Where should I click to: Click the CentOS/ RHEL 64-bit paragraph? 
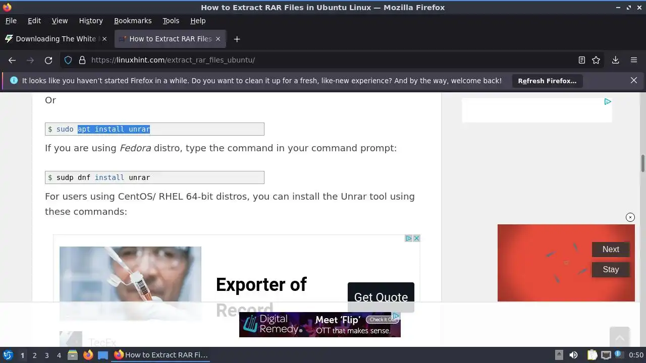(x=230, y=204)
